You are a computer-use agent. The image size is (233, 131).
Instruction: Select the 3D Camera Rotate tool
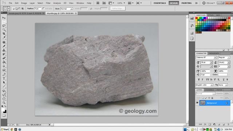pos(4,95)
